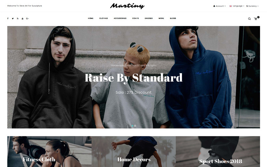This screenshot has width=267, height=167.
Task: Select the second slider pagination dot
Action: click(x=135, y=126)
